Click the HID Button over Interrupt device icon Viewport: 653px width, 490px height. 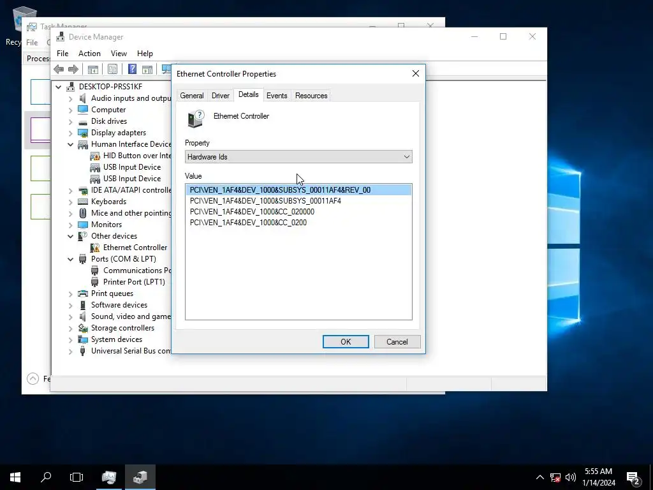95,156
